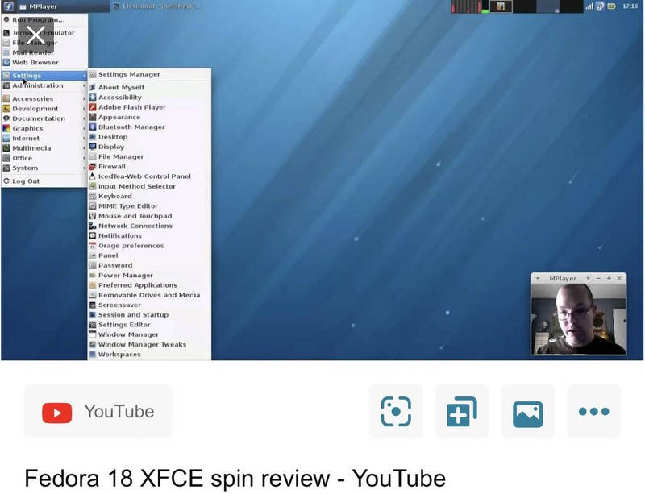
Task: Open the MPlayer window title menu arrow
Action: click(x=538, y=279)
